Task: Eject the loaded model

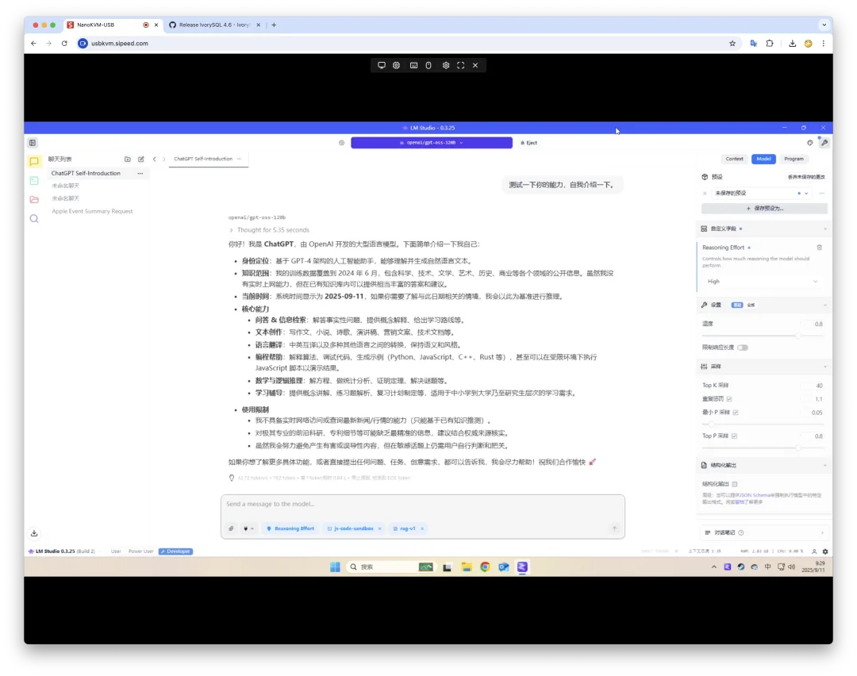Action: 529,143
